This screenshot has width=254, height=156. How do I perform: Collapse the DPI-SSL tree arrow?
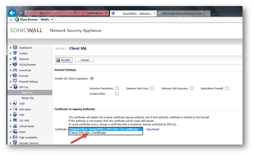10,87
